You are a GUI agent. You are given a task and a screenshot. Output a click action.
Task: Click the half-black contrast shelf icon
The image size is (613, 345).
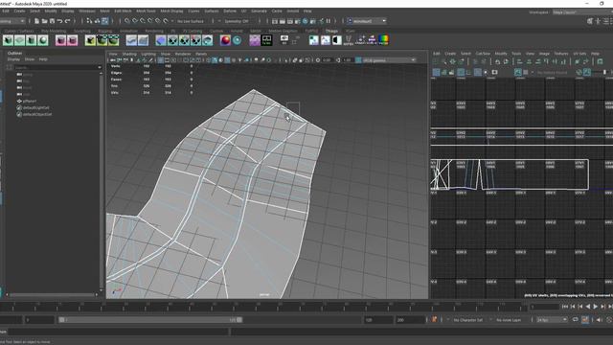pyautogui.click(x=336, y=40)
